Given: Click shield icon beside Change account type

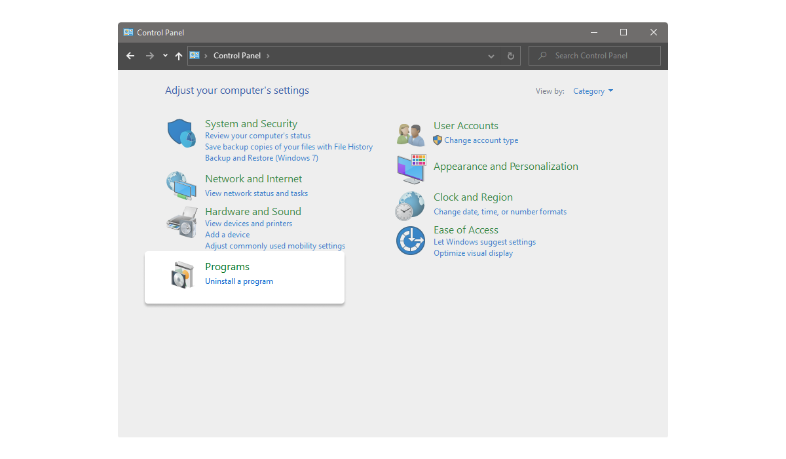Looking at the screenshot, I should tap(438, 140).
